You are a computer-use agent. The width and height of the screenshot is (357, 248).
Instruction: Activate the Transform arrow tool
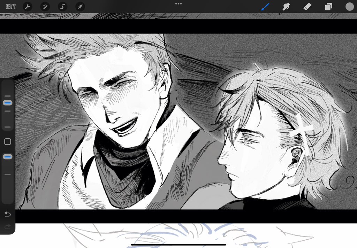click(80, 7)
